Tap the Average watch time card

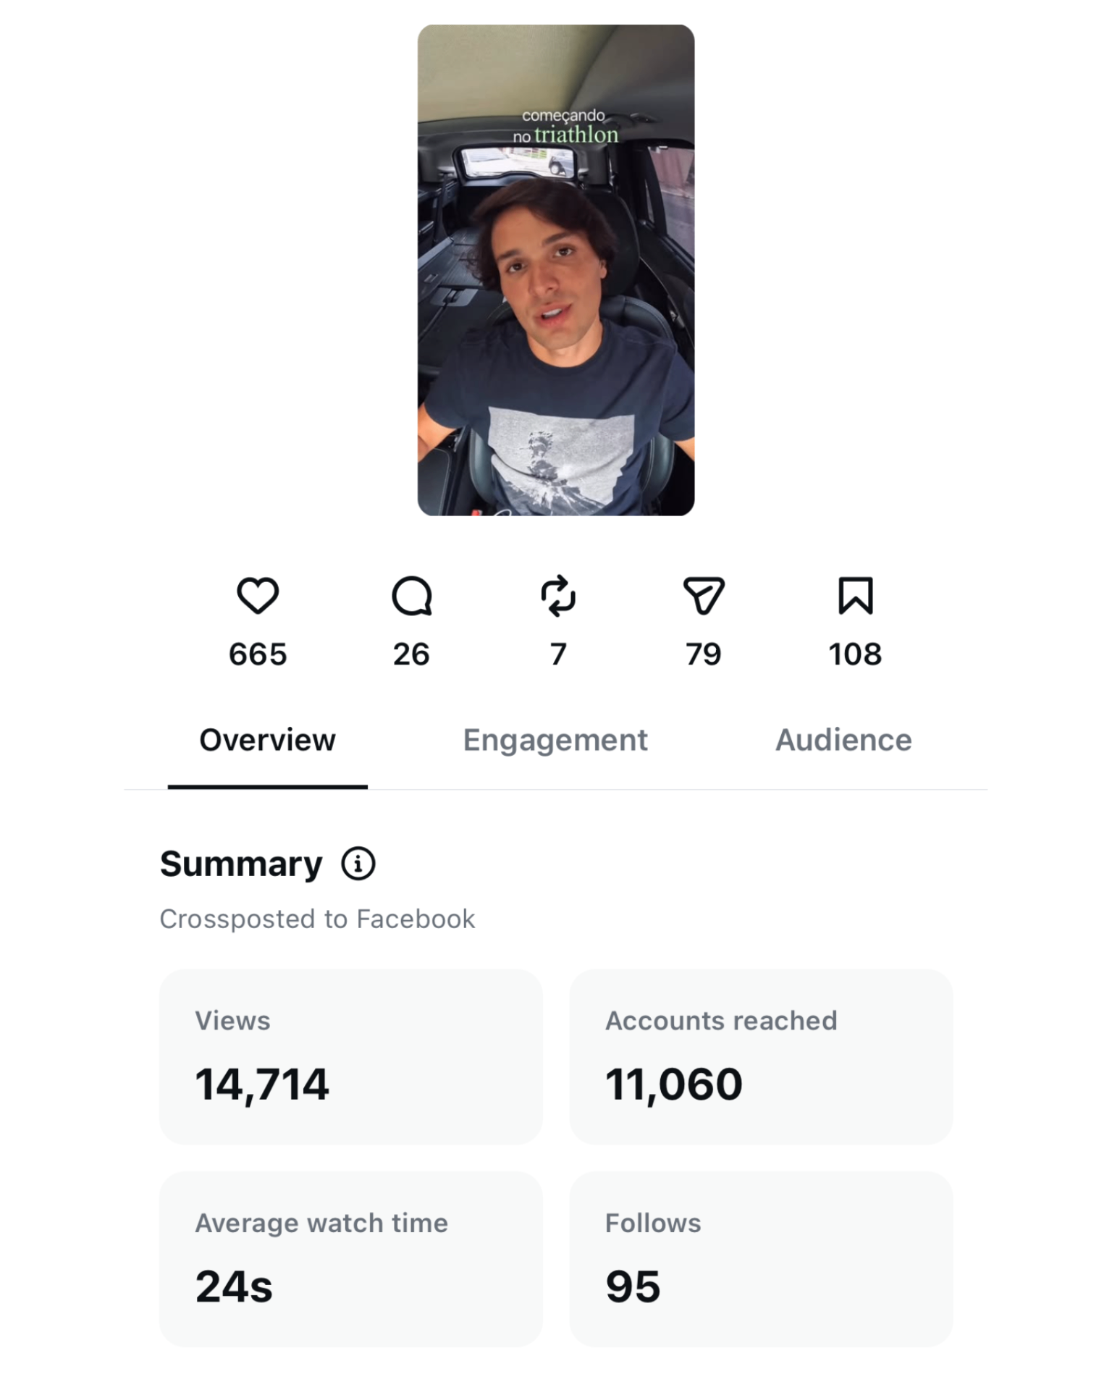(351, 1259)
